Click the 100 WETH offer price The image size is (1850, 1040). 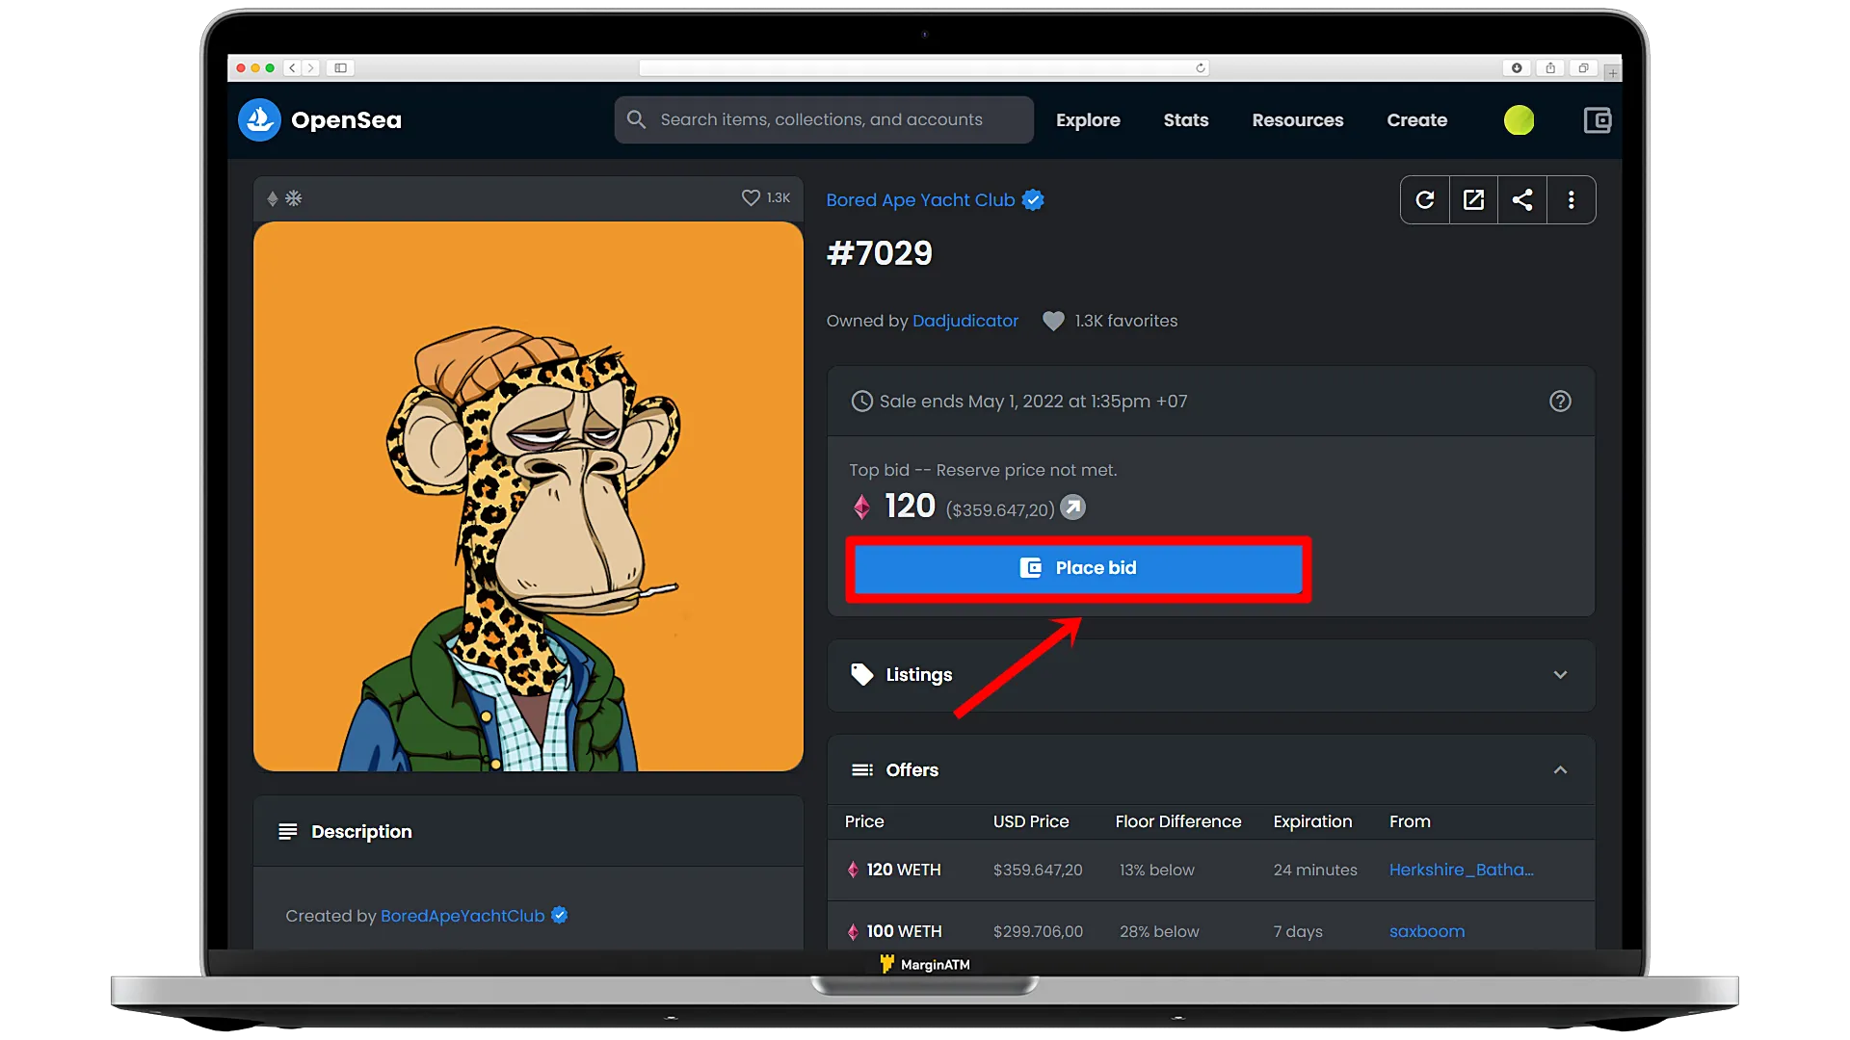coord(904,931)
